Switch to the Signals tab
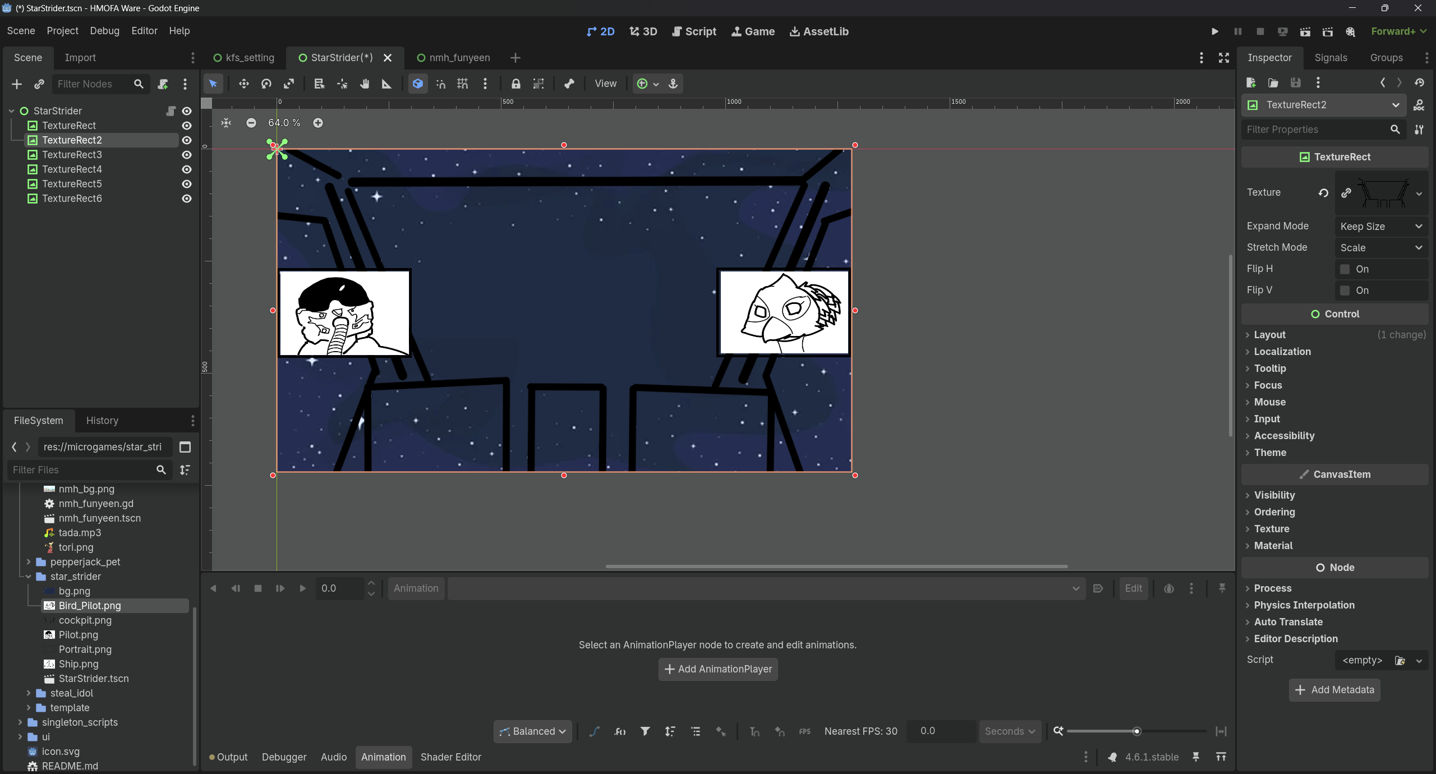This screenshot has height=774, width=1436. (1330, 58)
